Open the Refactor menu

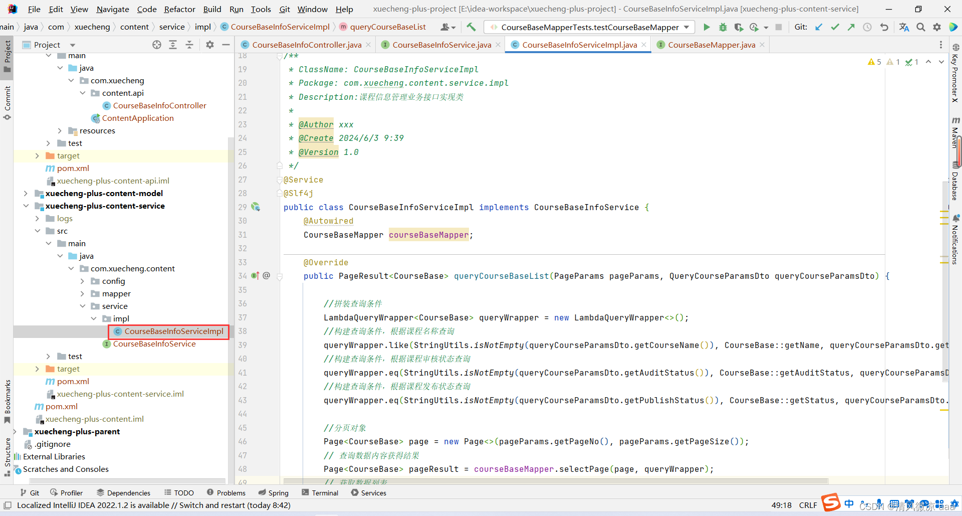tap(179, 9)
